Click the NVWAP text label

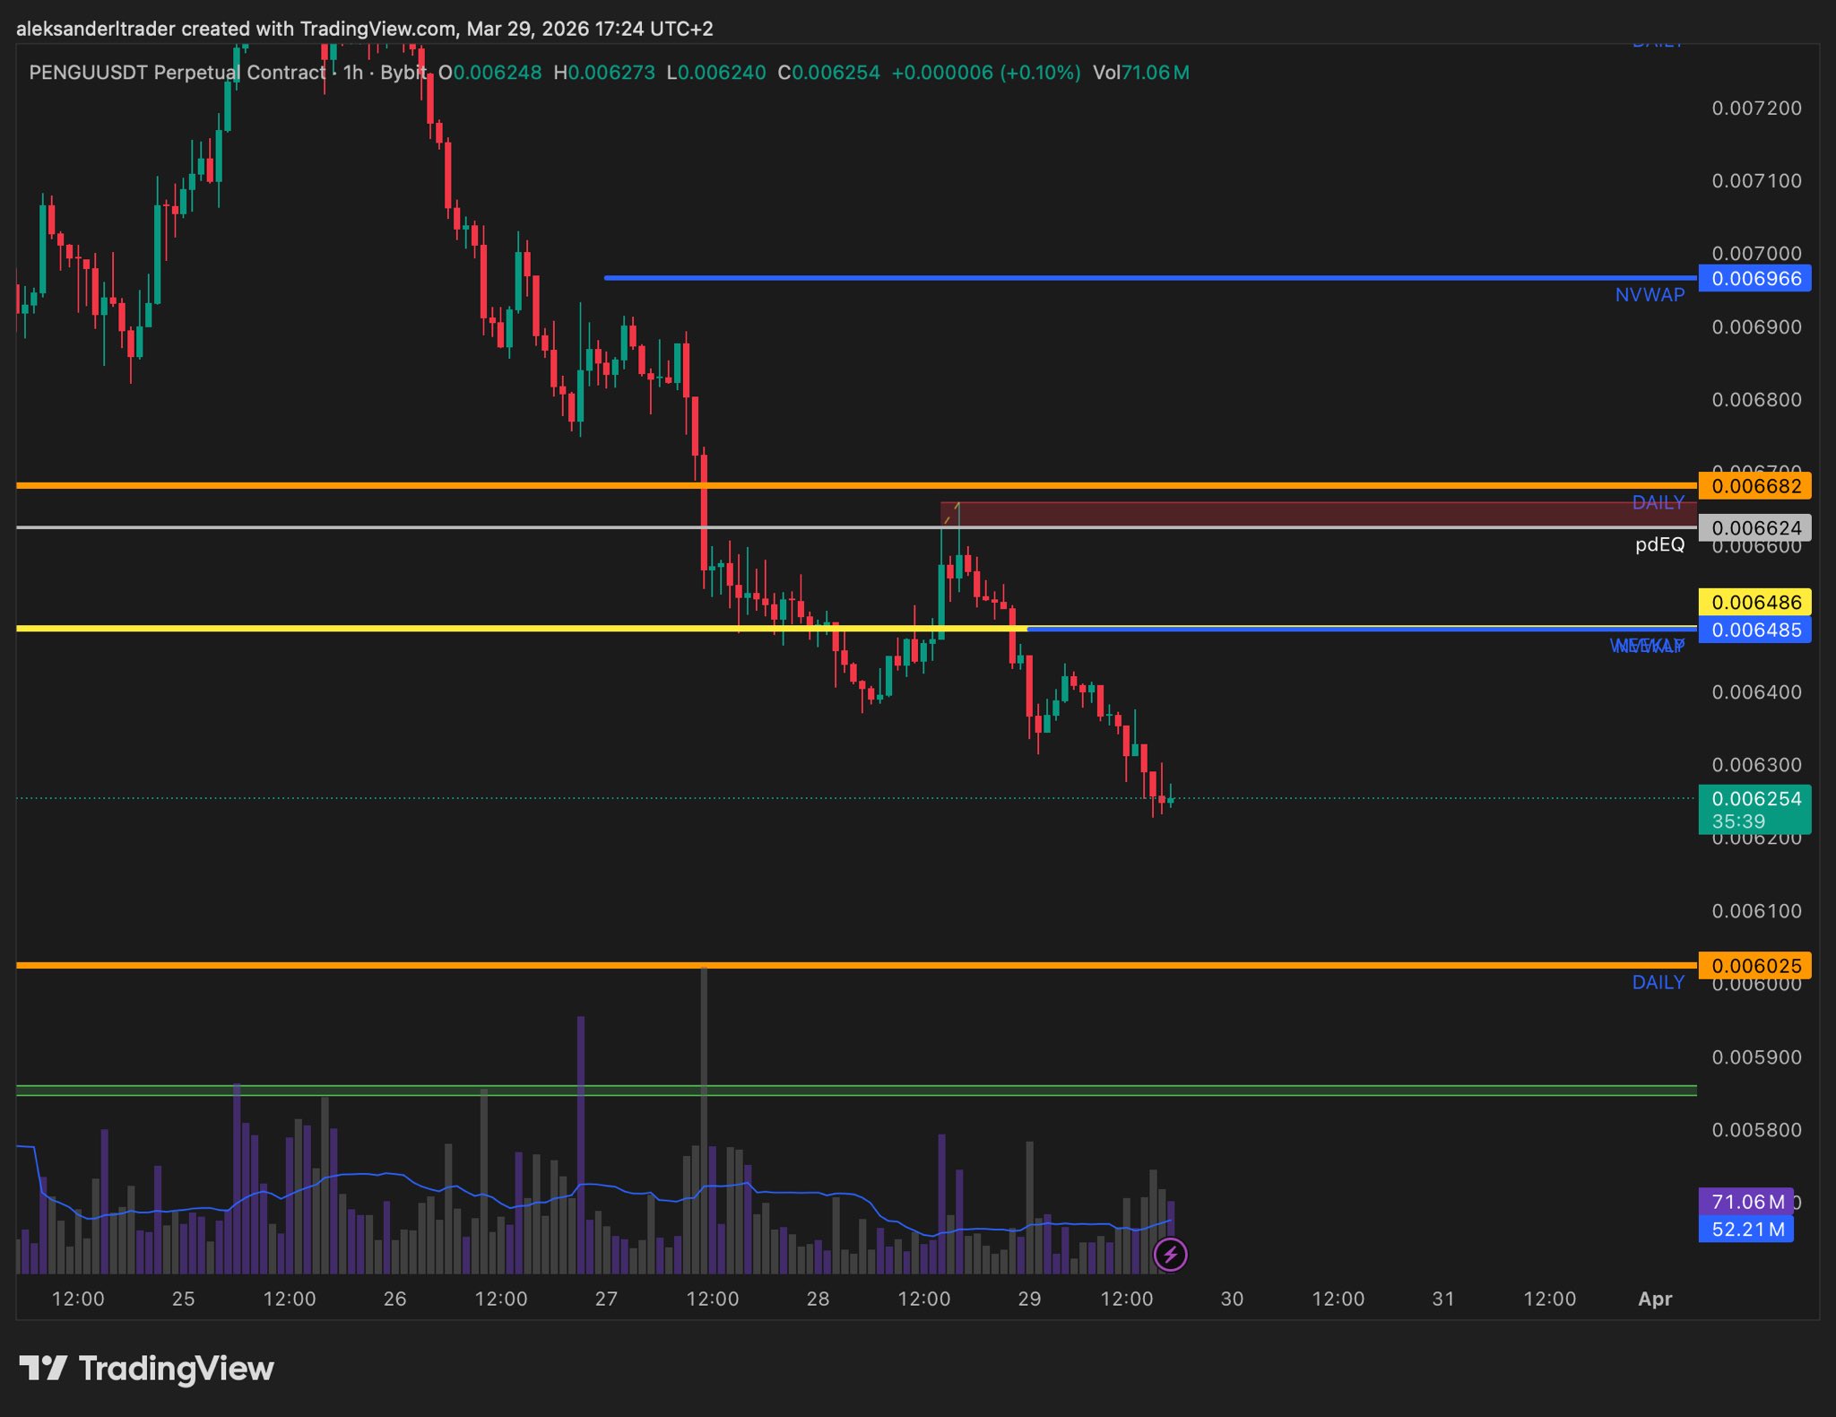tap(1650, 295)
